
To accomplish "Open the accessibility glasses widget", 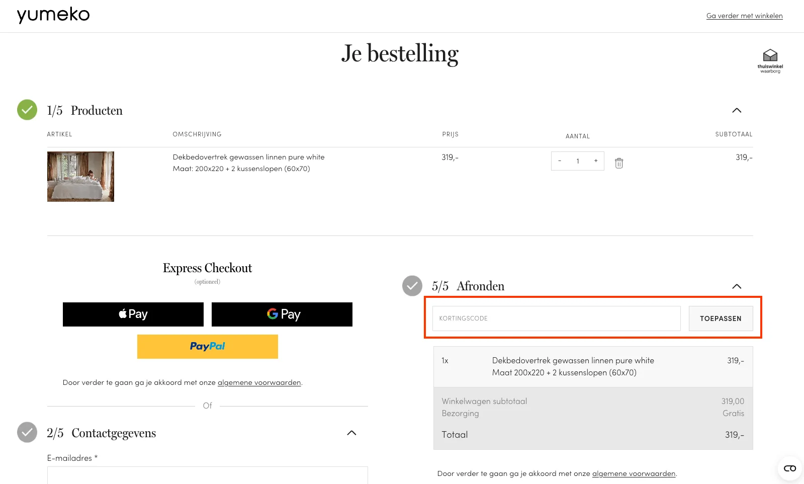I will tap(789, 468).
